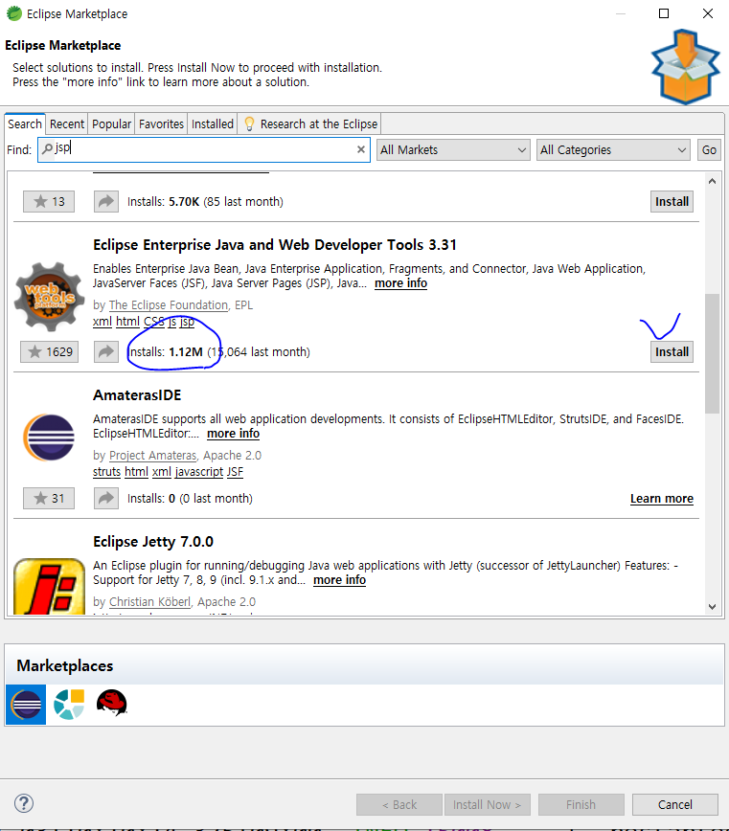
Task: Click the JSF tag under AmaterasIDE
Action: tap(235, 472)
